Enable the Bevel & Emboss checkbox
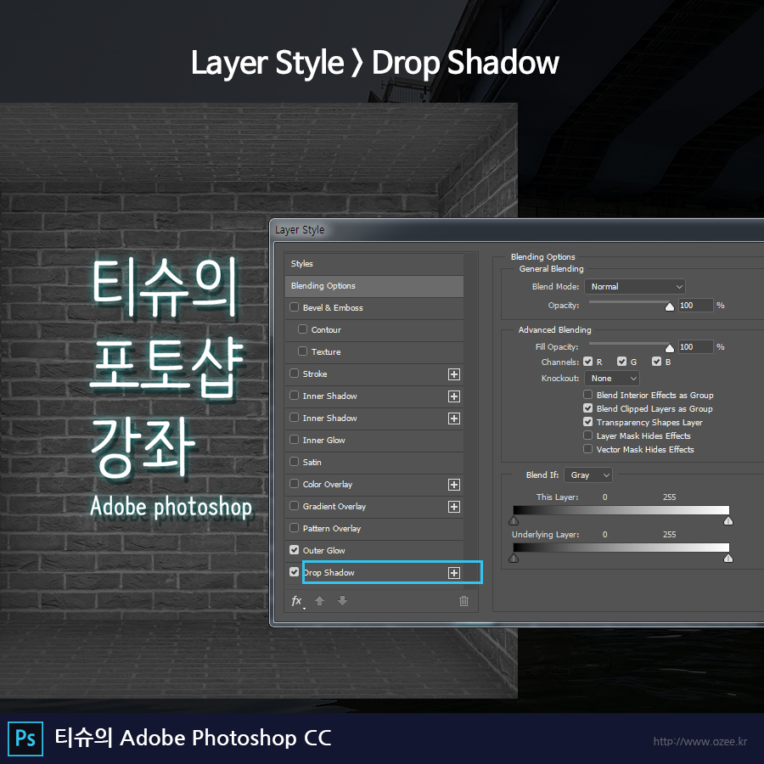 (295, 308)
